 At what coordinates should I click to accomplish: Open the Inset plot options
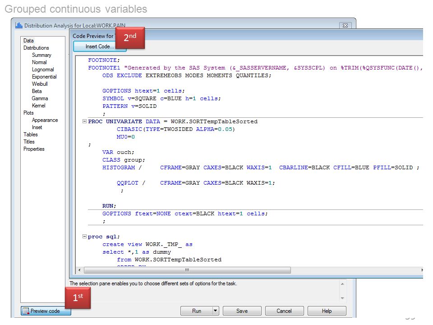click(x=37, y=127)
